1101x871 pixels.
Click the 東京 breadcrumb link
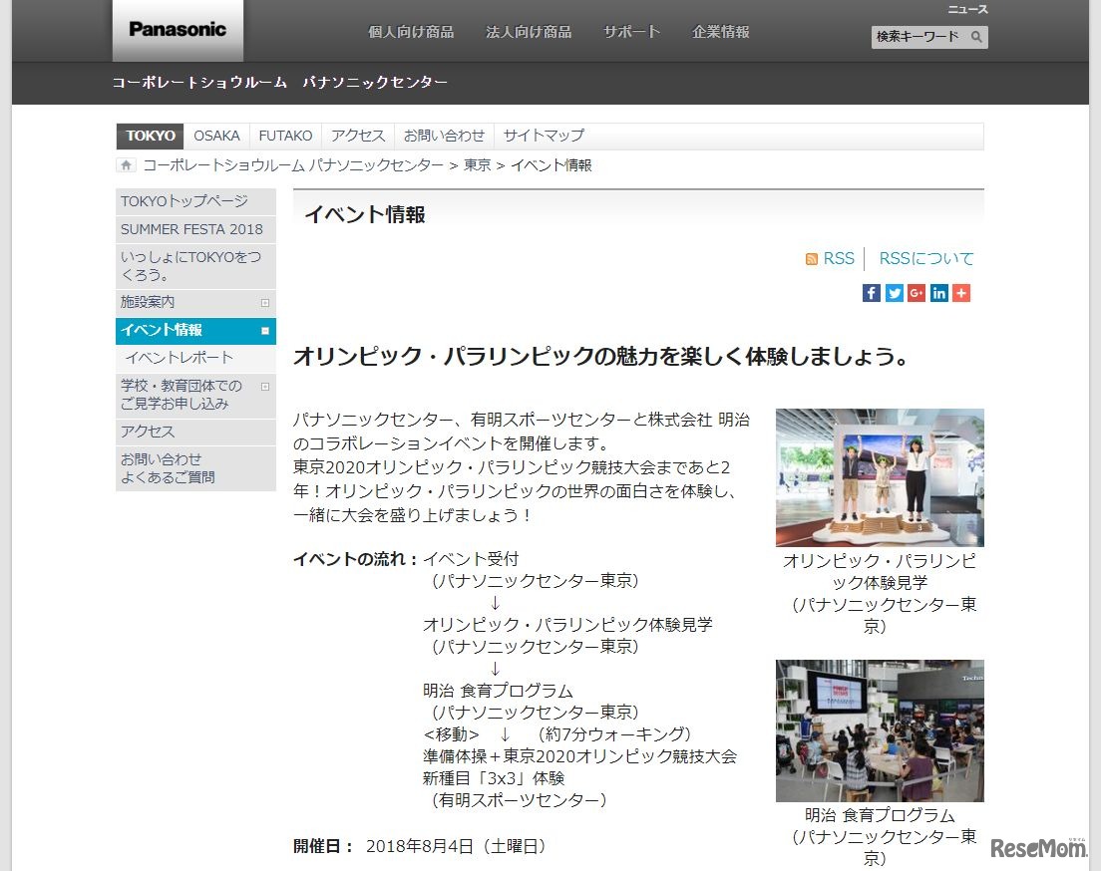[478, 165]
